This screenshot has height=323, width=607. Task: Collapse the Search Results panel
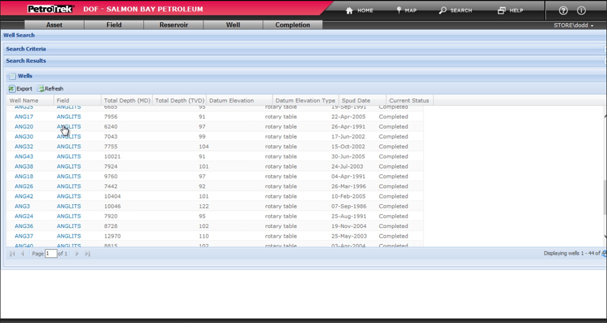tap(26, 61)
